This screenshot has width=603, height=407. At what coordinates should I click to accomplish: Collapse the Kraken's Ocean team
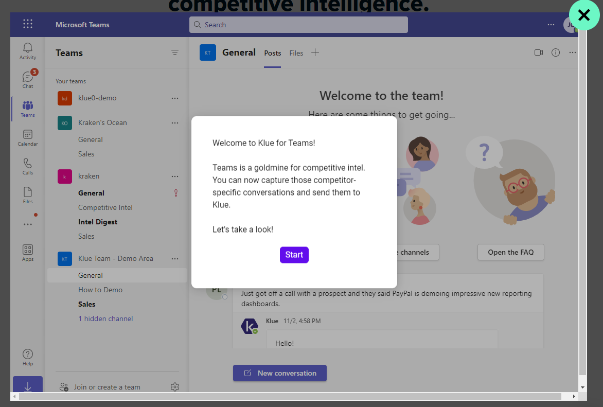tap(102, 122)
